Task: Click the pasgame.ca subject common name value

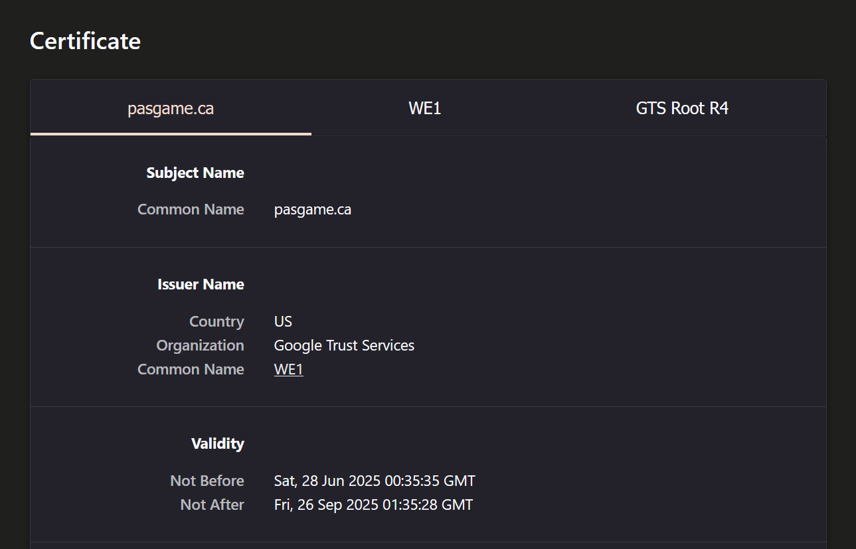Action: click(312, 210)
